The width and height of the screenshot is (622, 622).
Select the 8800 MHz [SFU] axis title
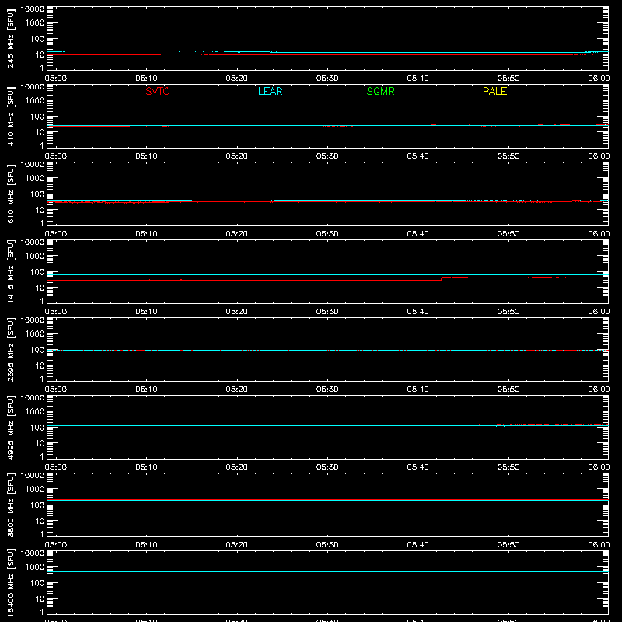[x=10, y=505]
